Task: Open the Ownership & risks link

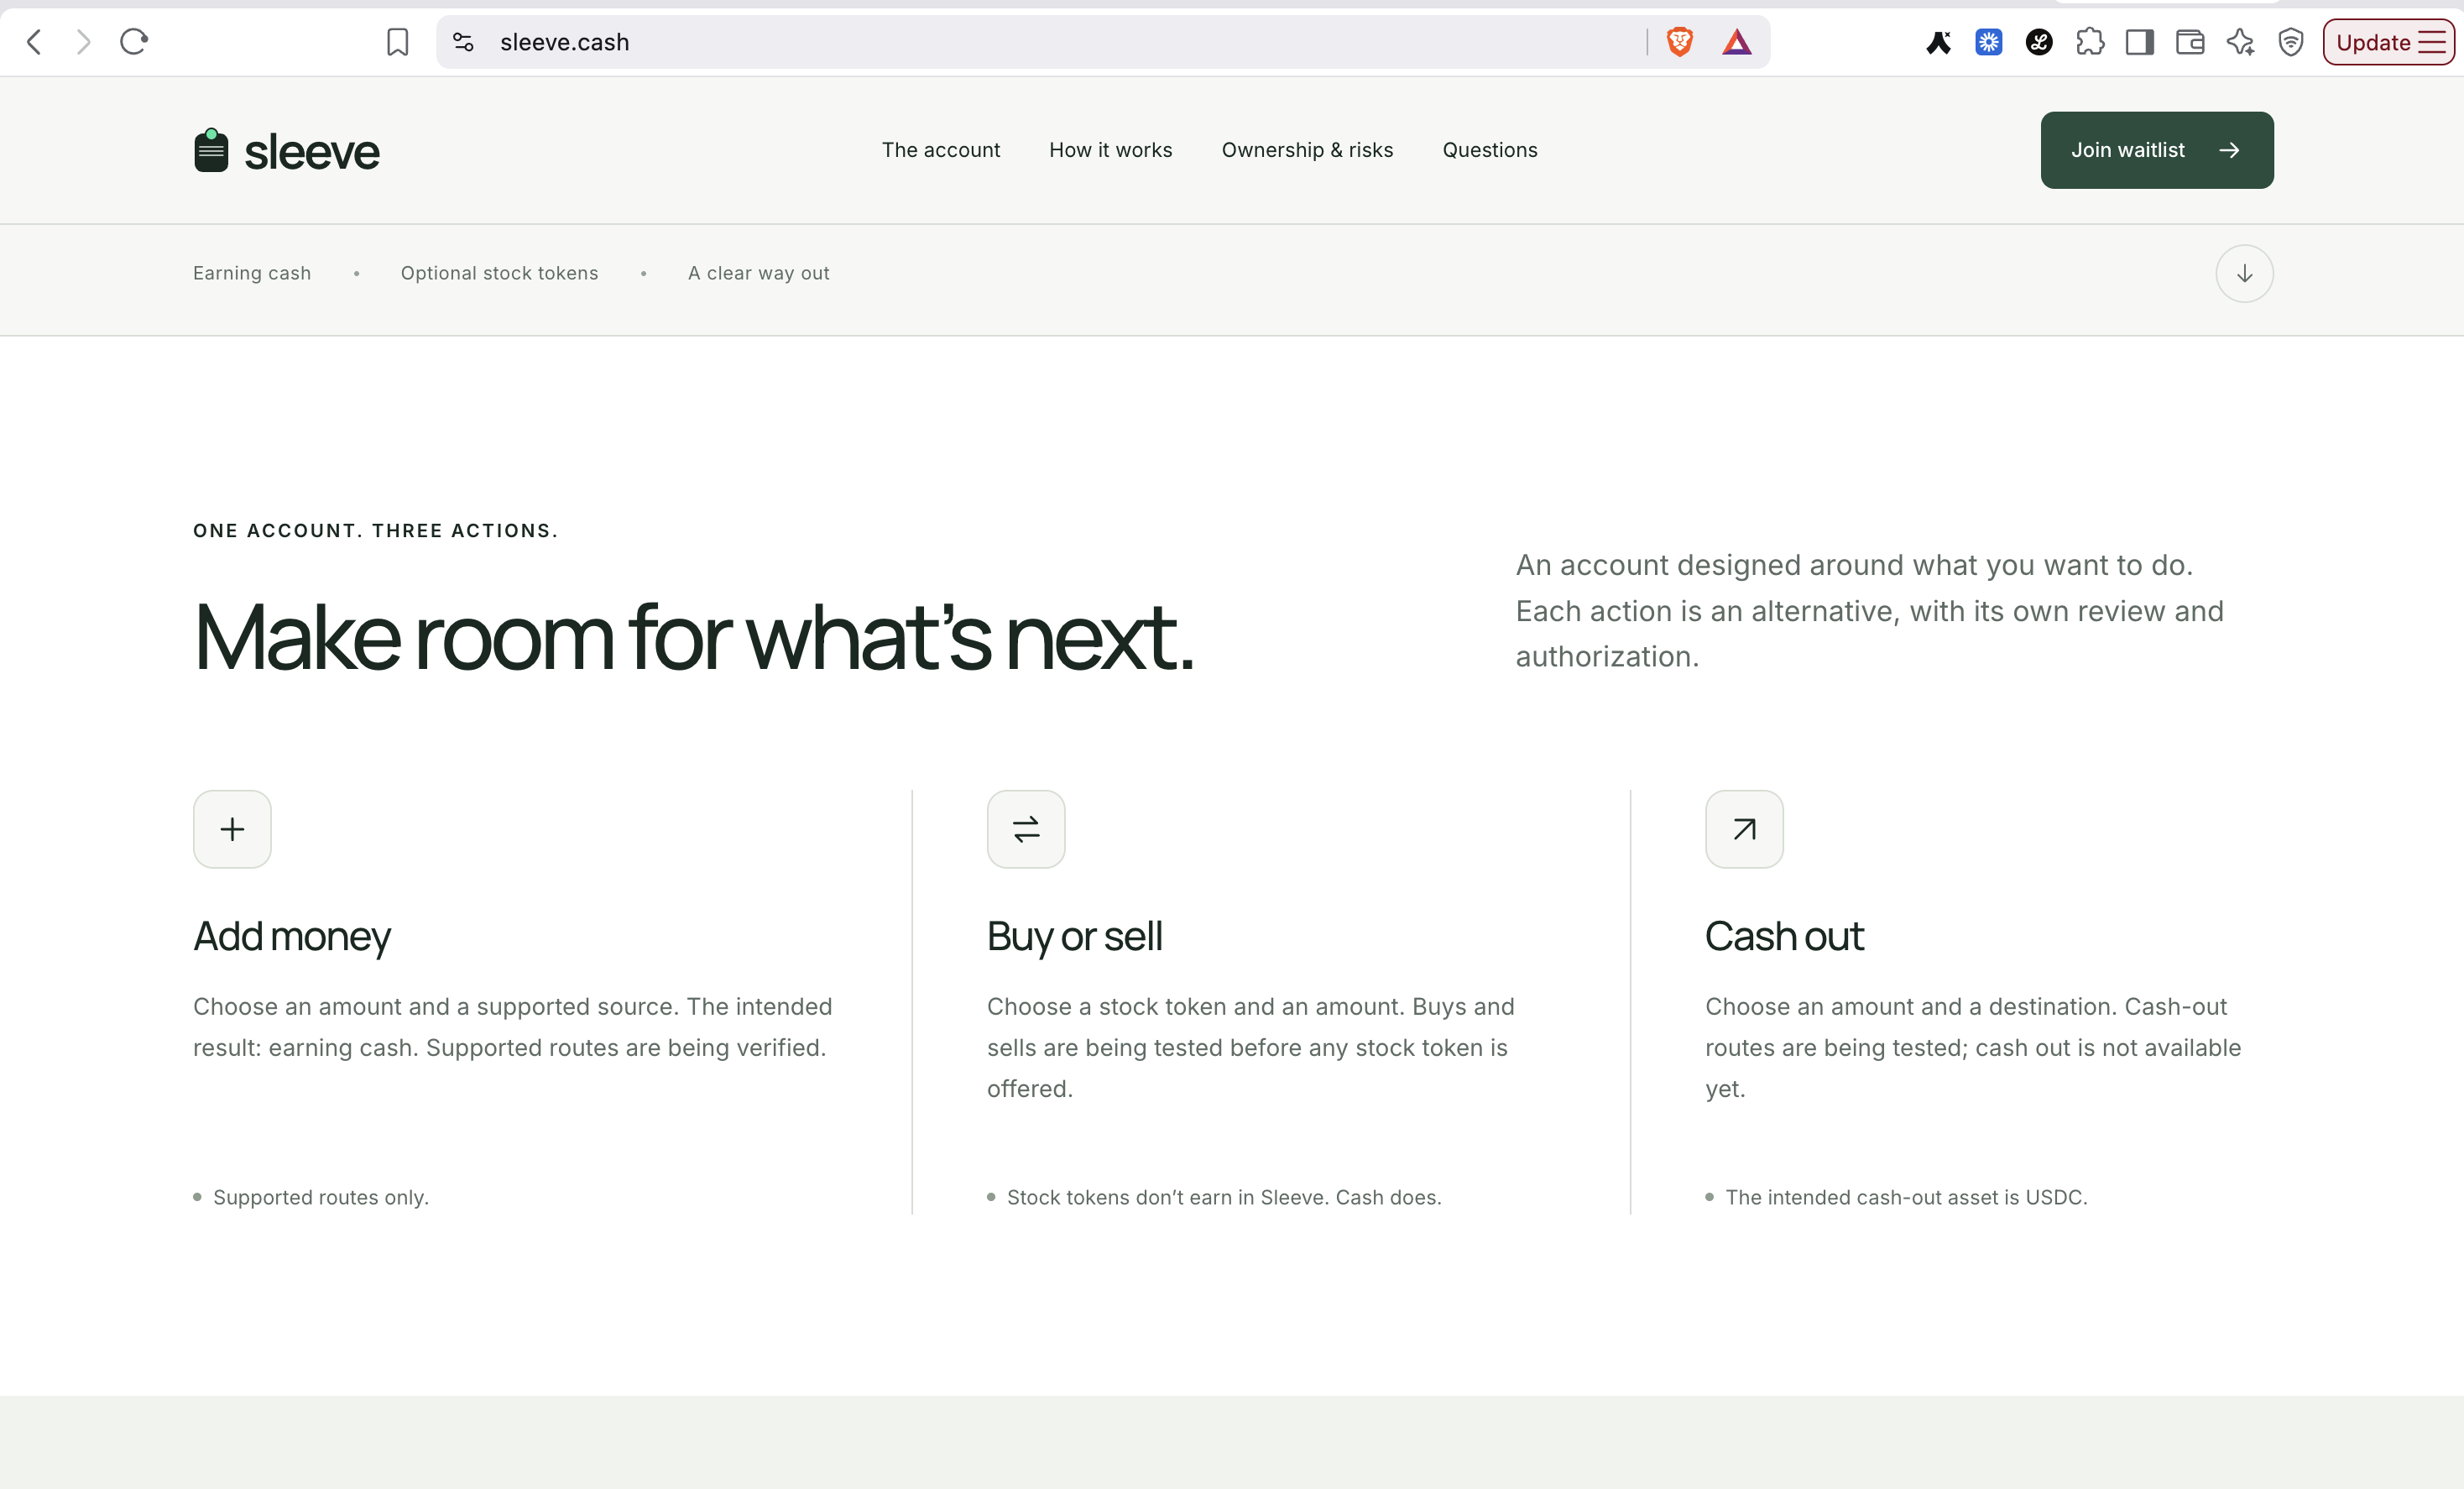Action: 1307,150
